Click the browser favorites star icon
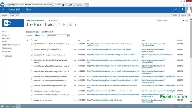The width and height of the screenshot is (192, 108). tap(187, 5)
